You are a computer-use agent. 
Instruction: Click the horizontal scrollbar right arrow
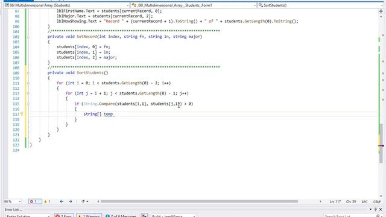pyautogui.click(x=320, y=201)
